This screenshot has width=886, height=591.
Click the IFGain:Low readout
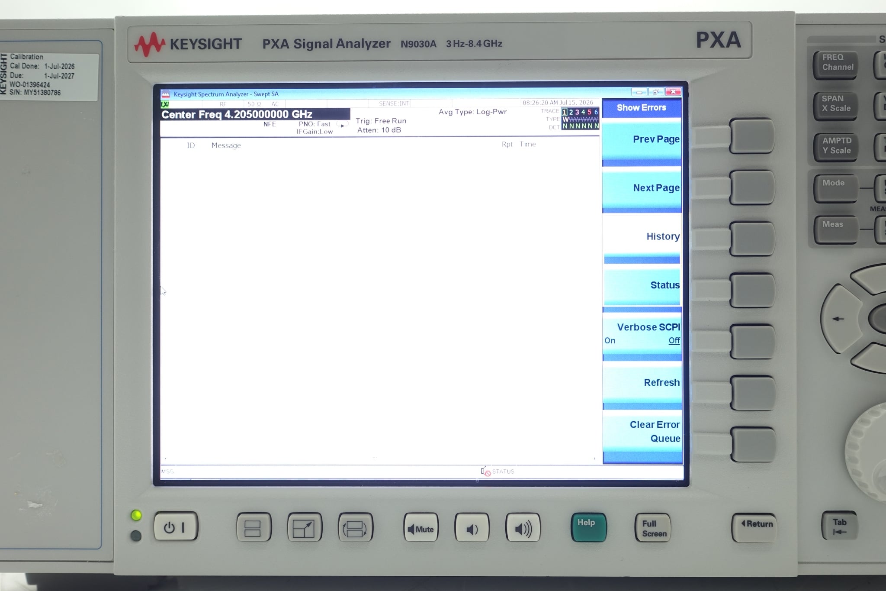pyautogui.click(x=315, y=132)
